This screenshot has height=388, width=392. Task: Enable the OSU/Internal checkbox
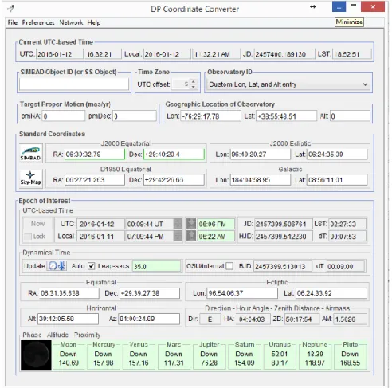pyautogui.click(x=229, y=266)
